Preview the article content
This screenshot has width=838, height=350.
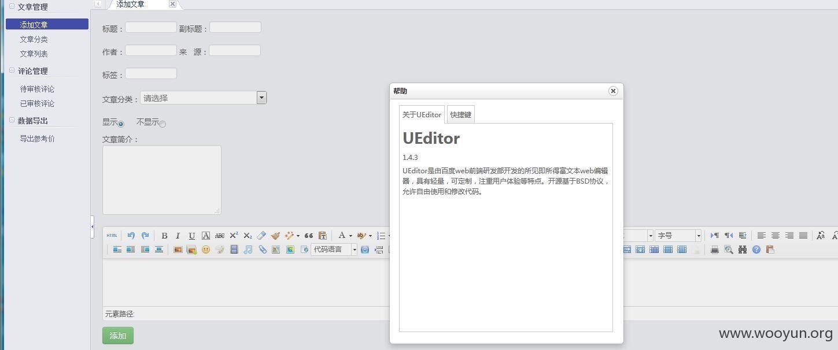[x=728, y=250]
